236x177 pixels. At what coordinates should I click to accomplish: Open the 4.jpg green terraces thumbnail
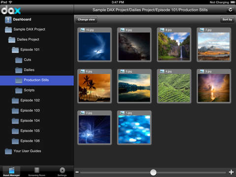coord(174,88)
